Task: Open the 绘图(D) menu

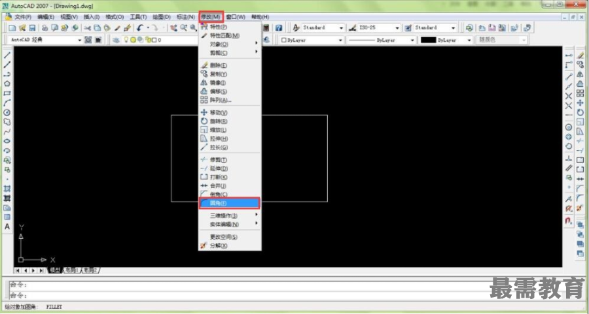Action: click(162, 17)
